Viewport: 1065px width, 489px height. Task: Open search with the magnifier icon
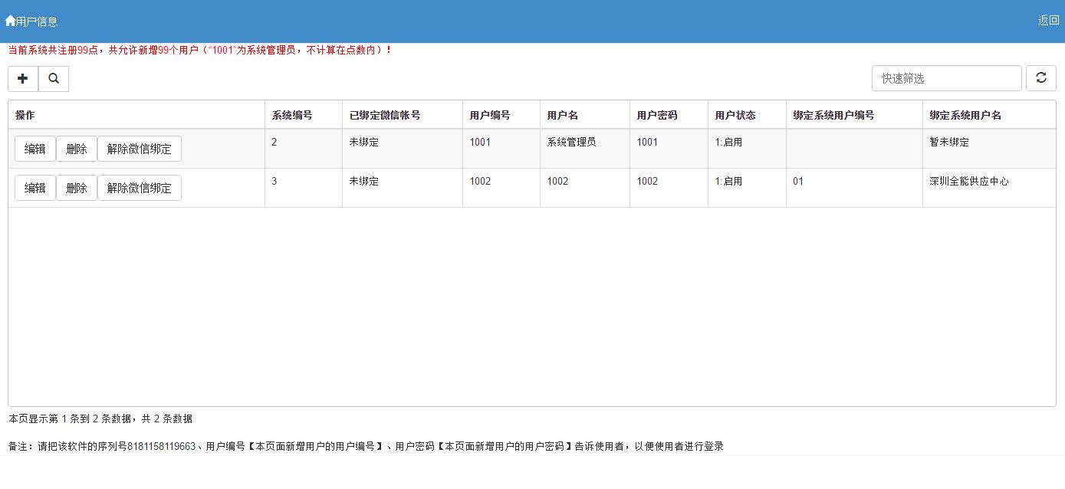point(54,78)
